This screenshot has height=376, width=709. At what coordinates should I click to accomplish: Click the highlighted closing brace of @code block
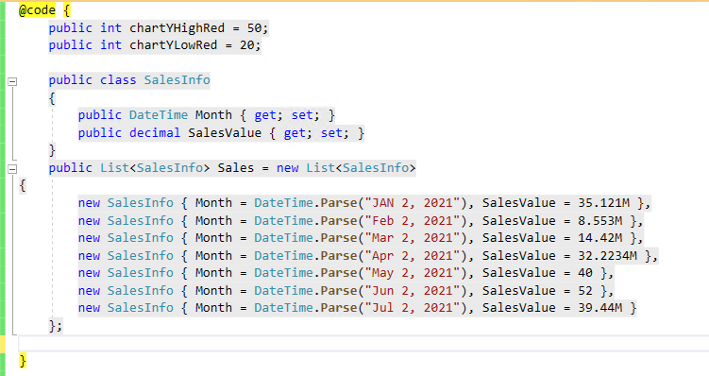(23, 361)
